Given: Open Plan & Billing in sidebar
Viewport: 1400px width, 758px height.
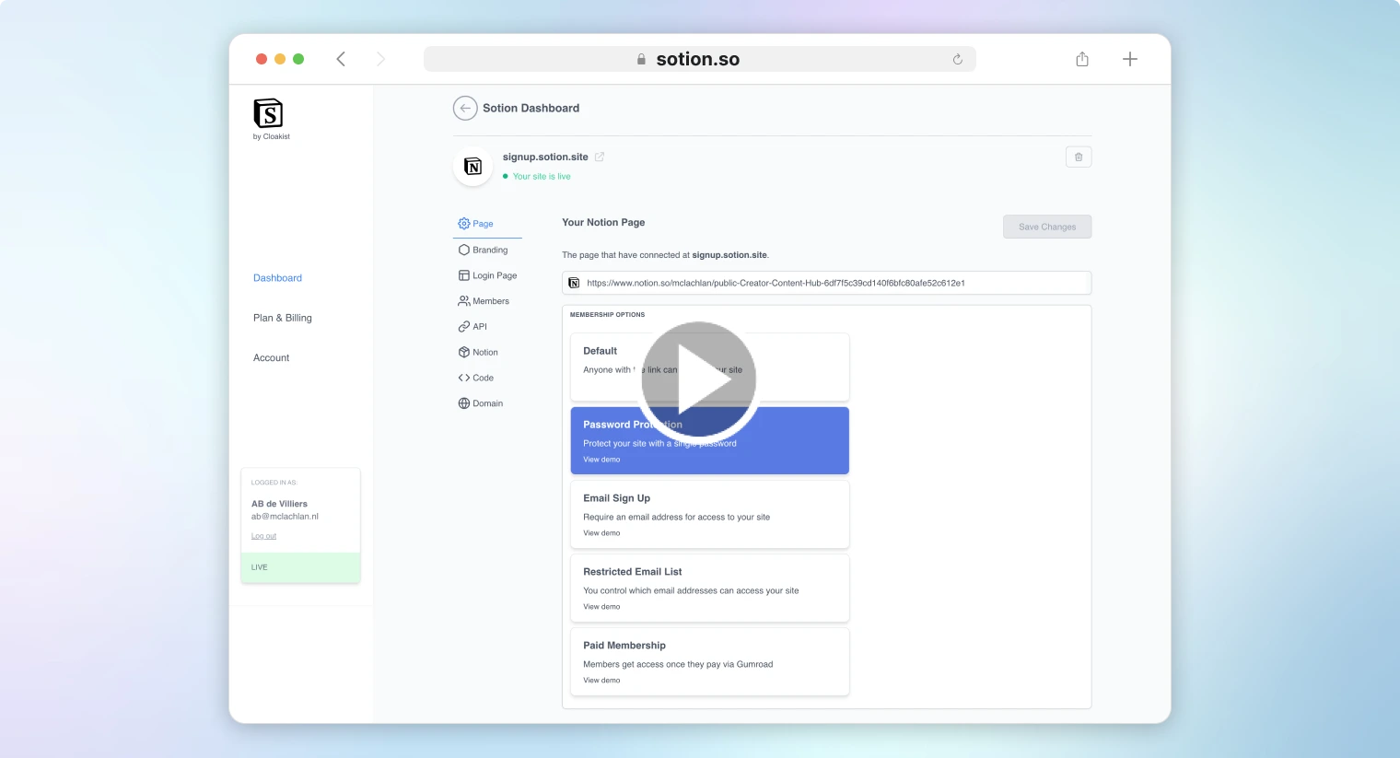Looking at the screenshot, I should 283,318.
